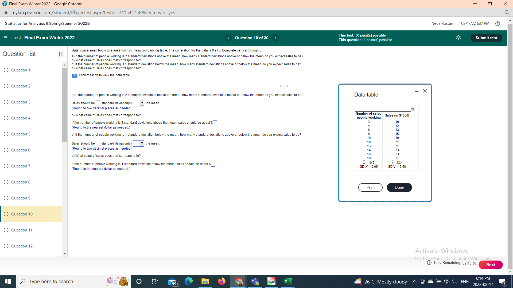The height and width of the screenshot is (288, 513).
Task: Select the Question 1 radio button
Action: (6, 70)
